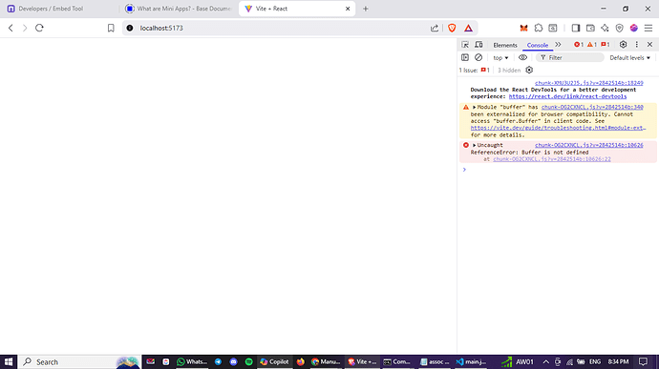Viewport: 659px width, 369px height.
Task: Switch to the Console tab
Action: pos(537,45)
